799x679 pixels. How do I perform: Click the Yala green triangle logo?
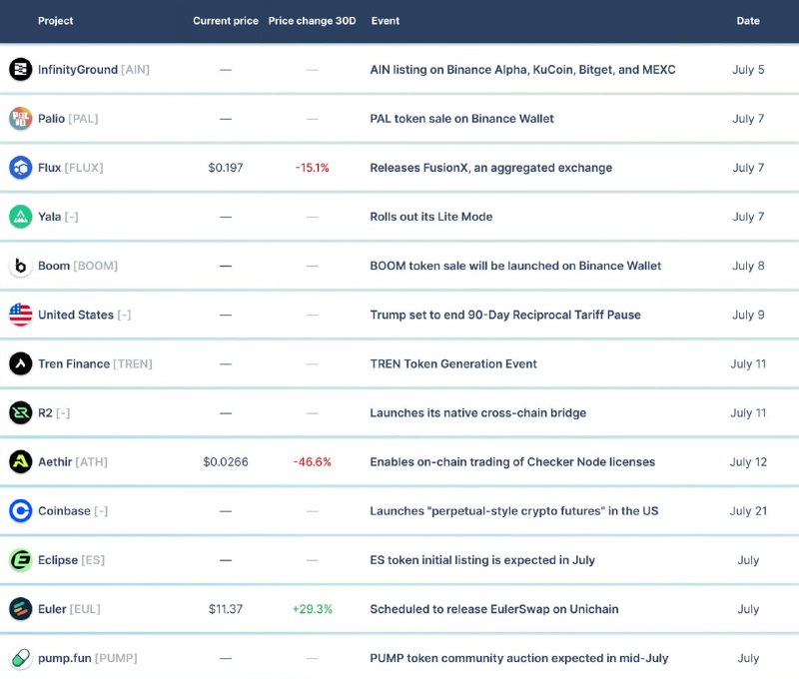(20, 217)
